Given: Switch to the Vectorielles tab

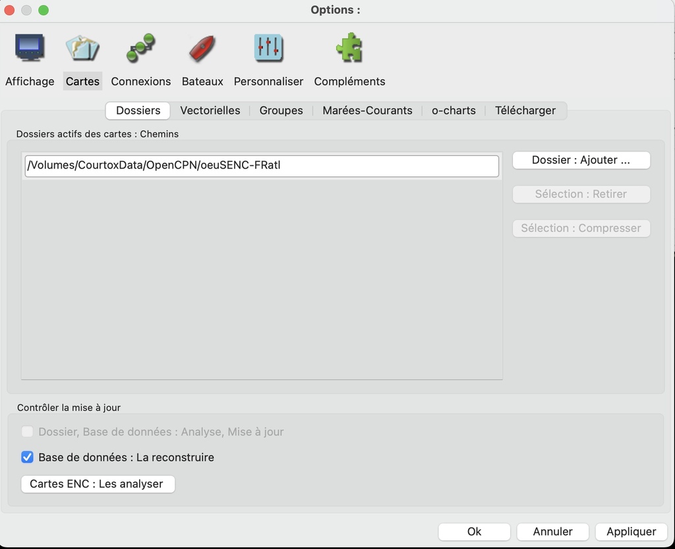Looking at the screenshot, I should pyautogui.click(x=210, y=111).
